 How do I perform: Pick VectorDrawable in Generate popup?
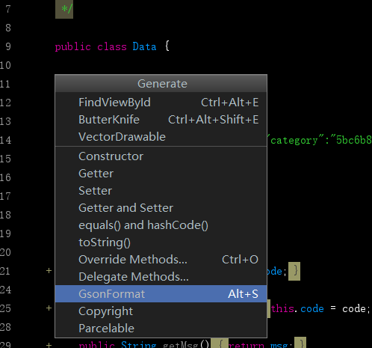pyautogui.click(x=161, y=137)
